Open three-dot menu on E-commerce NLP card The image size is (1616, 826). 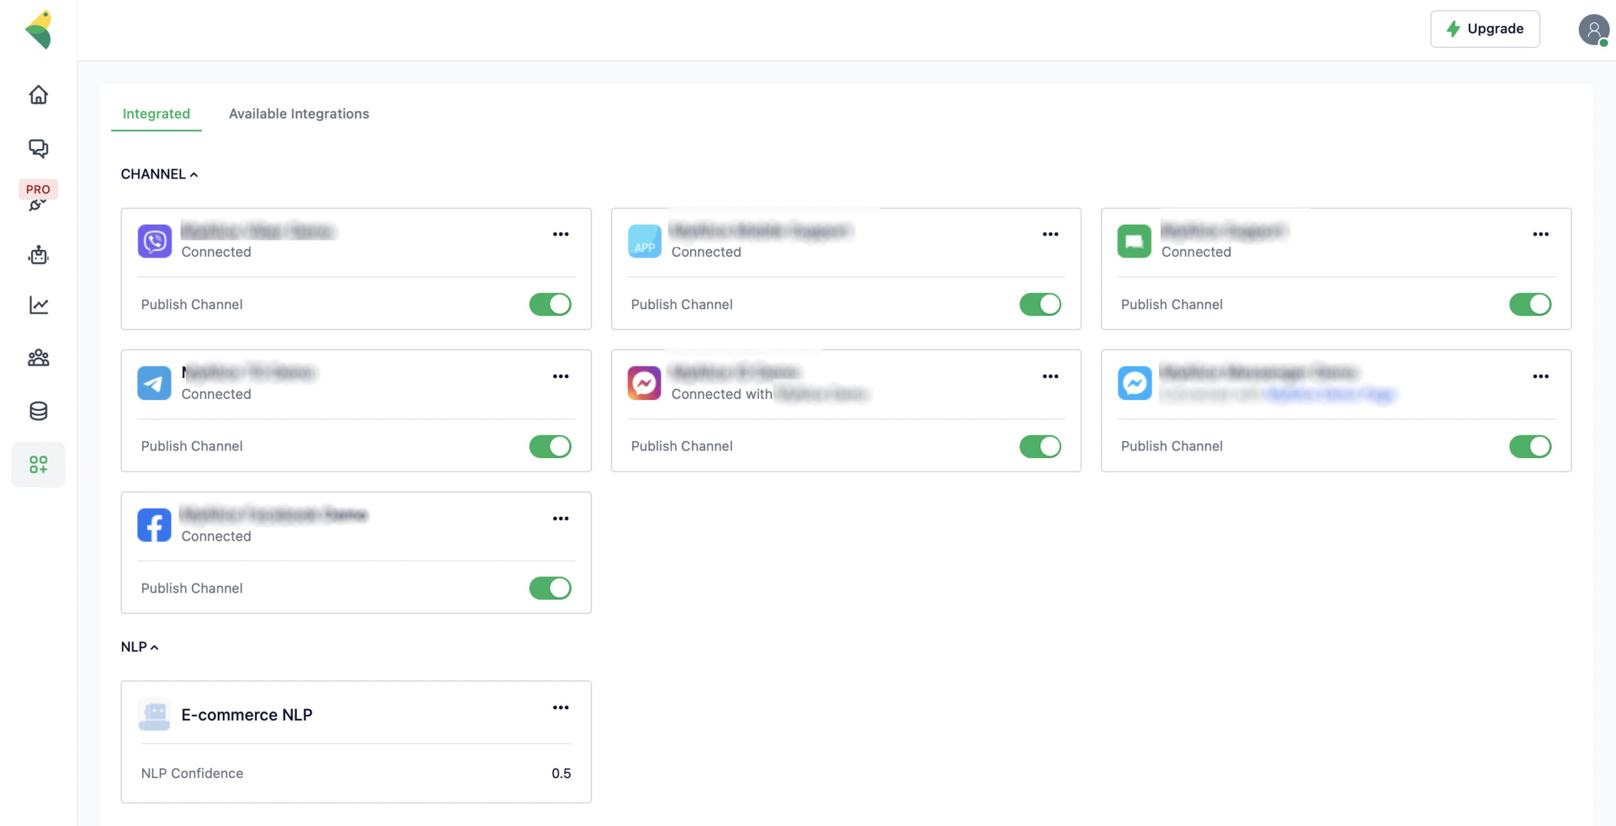[x=561, y=707]
